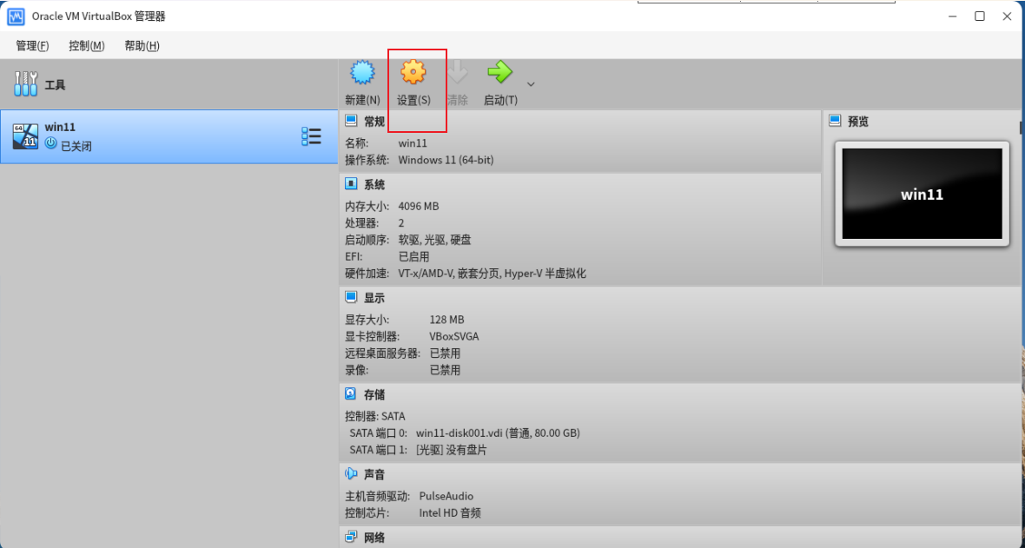Click the Storage (存储) section icon

(351, 393)
